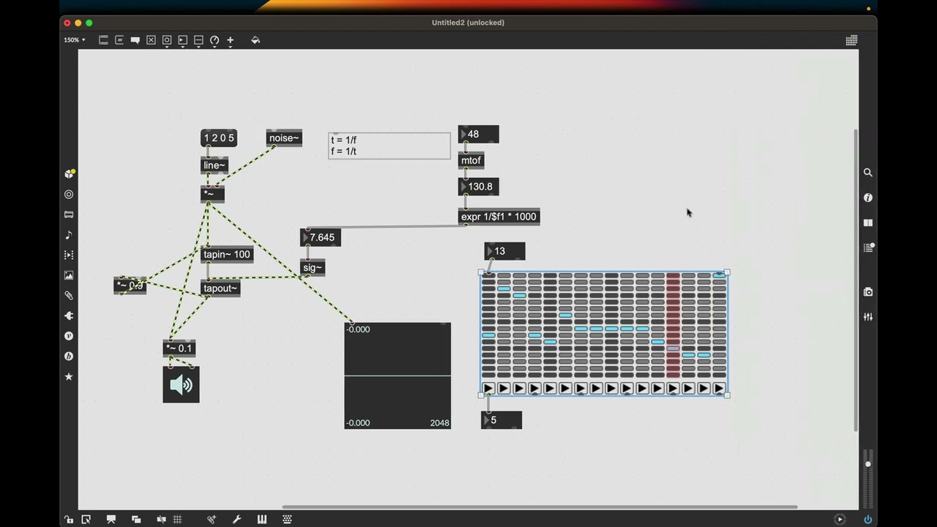
Task: Open the images browser in left sidebar
Action: tap(69, 275)
